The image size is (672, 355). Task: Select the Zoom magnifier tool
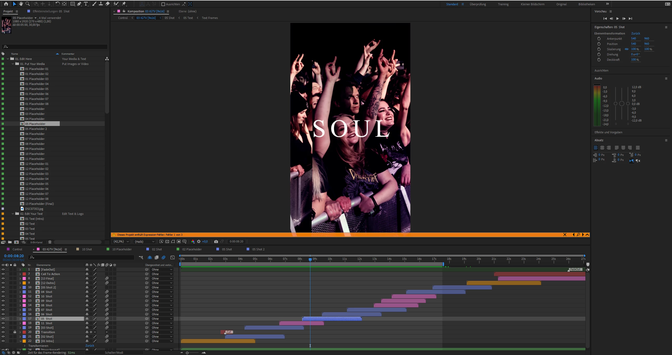point(28,4)
